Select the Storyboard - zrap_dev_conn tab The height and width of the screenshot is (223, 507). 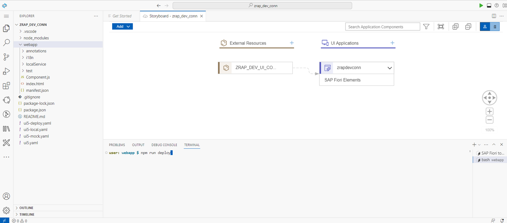click(x=173, y=16)
